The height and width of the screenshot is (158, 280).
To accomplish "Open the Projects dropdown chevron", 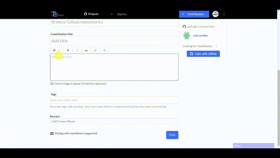I will (x=112, y=14).
